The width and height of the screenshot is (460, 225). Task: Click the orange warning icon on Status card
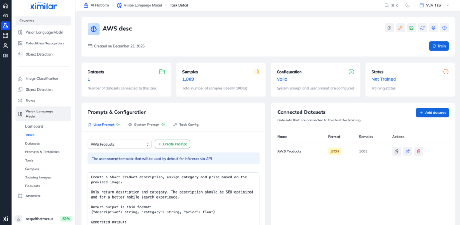(446, 72)
